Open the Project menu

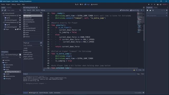pyautogui.click(x=8, y=4)
